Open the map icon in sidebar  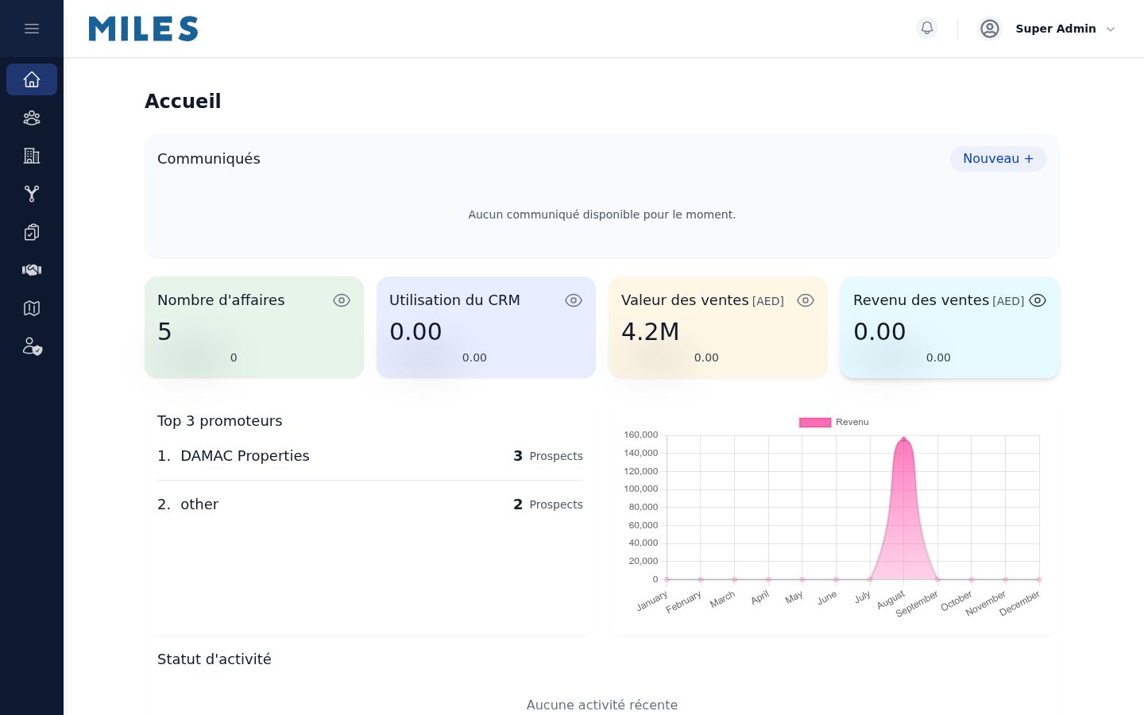pyautogui.click(x=32, y=308)
